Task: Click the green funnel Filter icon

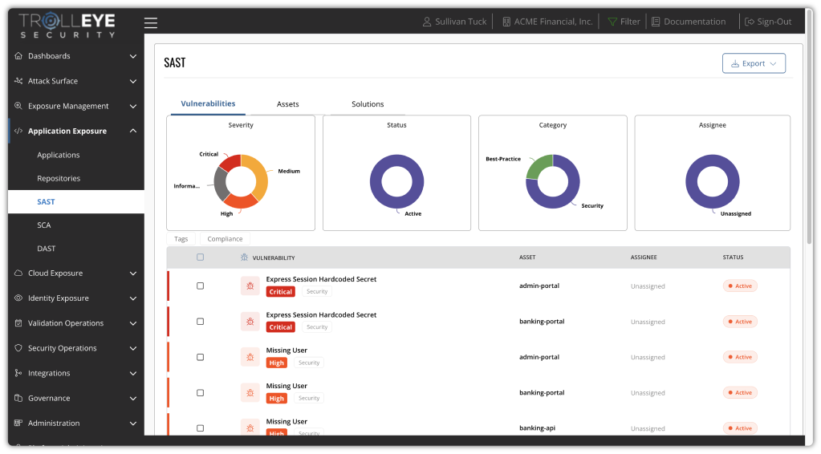Action: [612, 22]
